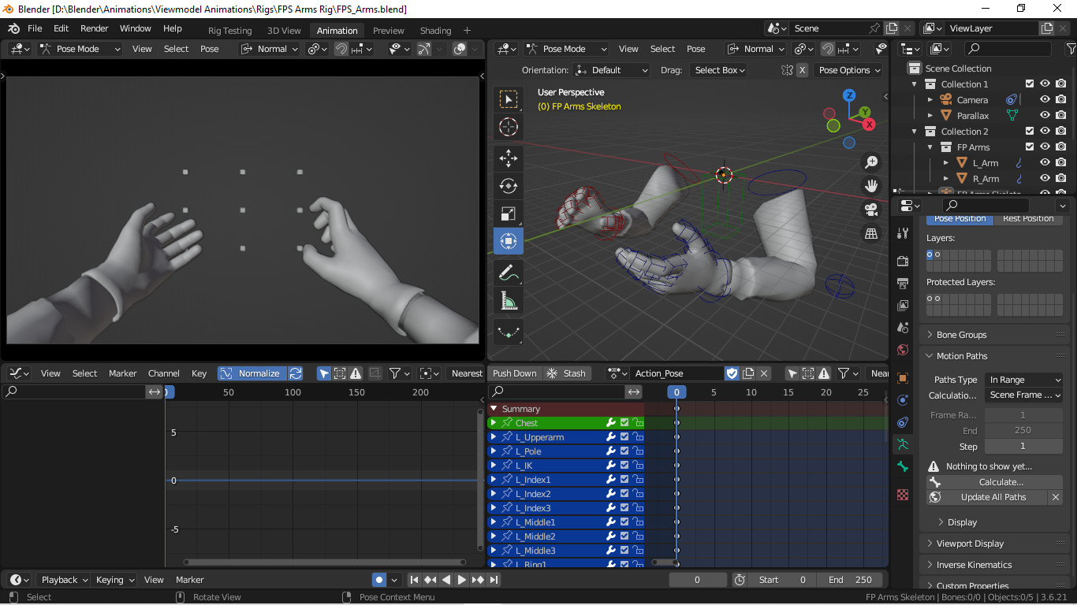Click Update All Paths button
The height and width of the screenshot is (605, 1077).
click(987, 497)
